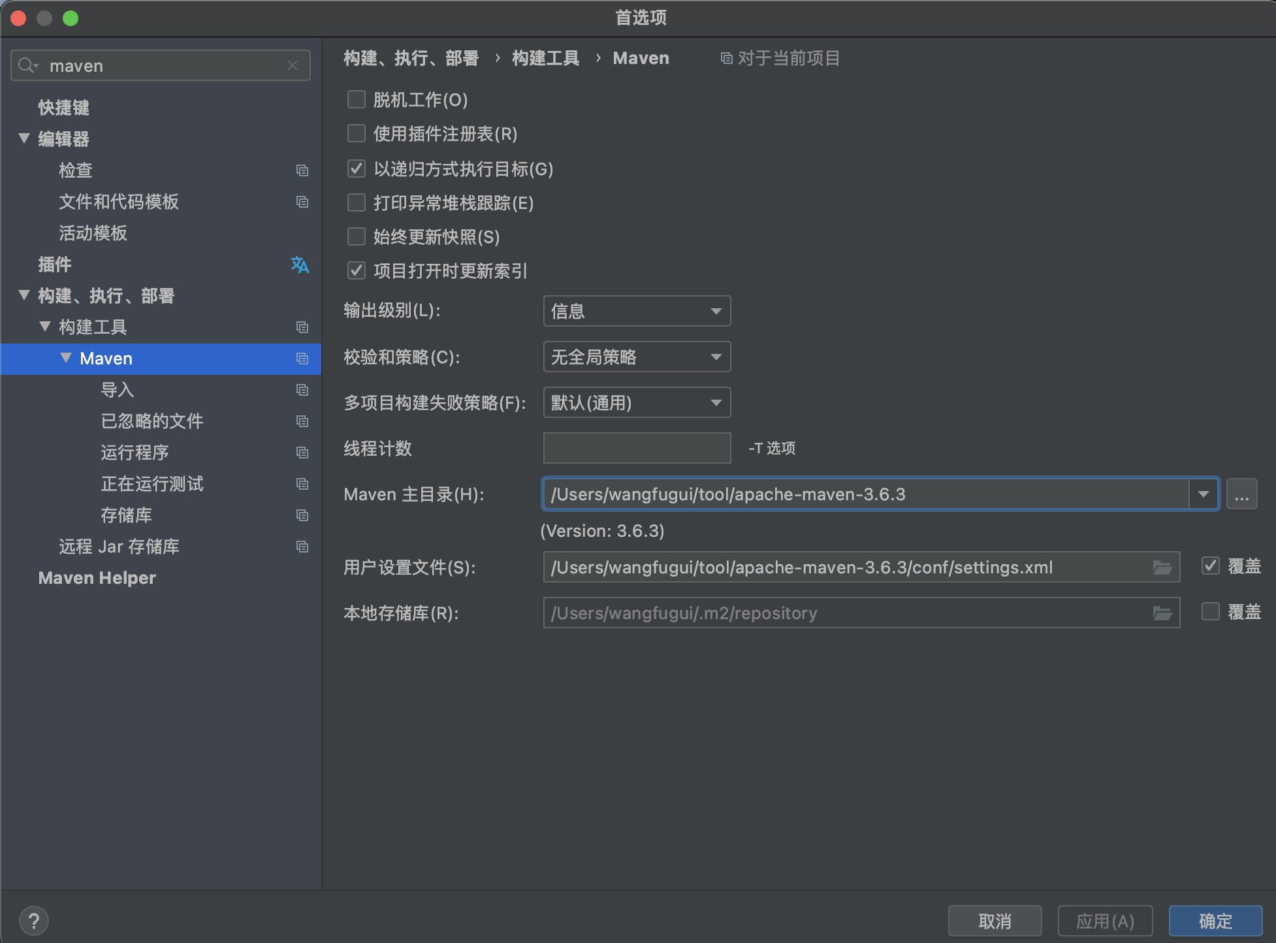Open 文件和代码模板 settings
The image size is (1276, 943).
coord(119,202)
